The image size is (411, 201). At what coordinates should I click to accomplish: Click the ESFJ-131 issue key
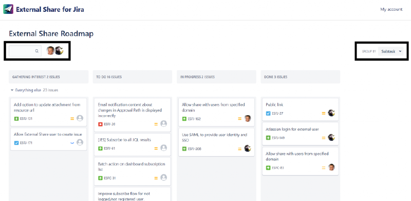(x=26, y=119)
